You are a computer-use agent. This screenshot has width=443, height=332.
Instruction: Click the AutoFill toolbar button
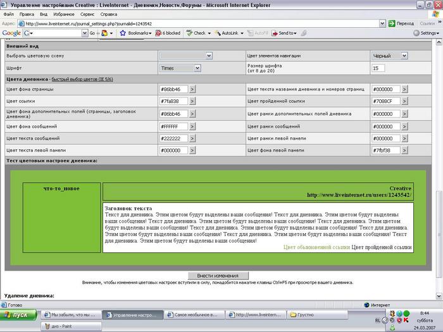tap(258, 33)
